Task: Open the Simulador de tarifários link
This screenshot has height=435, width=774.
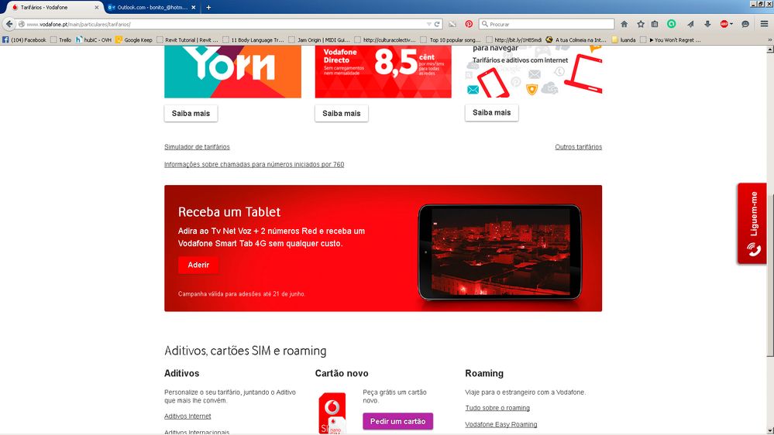Action: [197, 147]
